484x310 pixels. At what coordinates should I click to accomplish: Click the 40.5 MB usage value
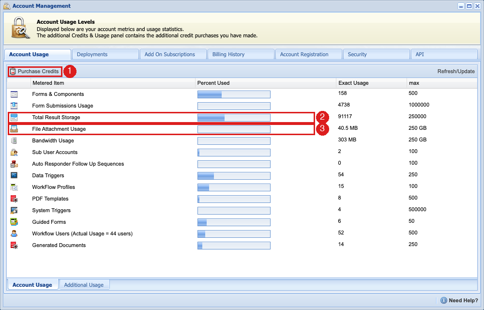pyautogui.click(x=348, y=128)
